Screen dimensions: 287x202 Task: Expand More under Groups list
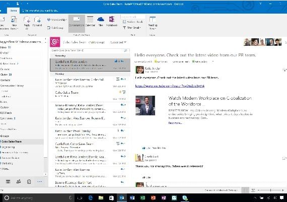point(5,169)
